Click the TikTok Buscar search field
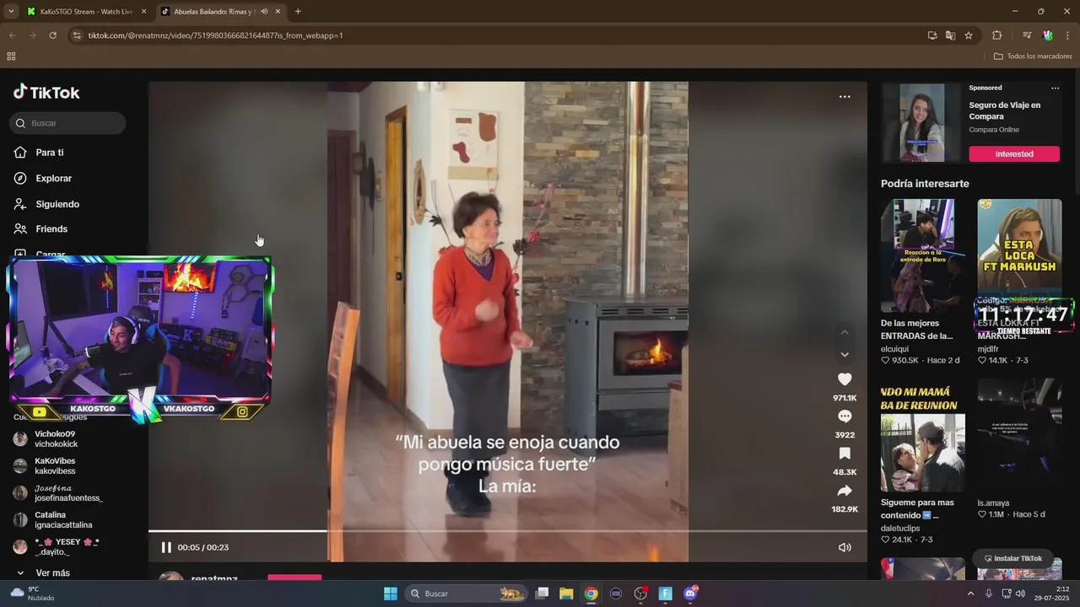The height and width of the screenshot is (607, 1080). [x=67, y=123]
